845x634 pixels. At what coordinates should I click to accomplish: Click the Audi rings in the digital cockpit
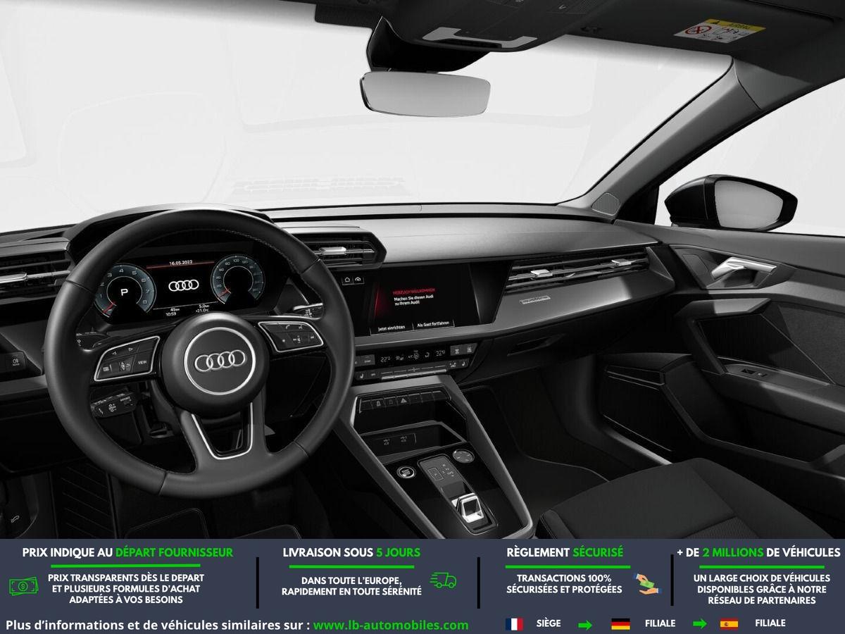pos(184,286)
